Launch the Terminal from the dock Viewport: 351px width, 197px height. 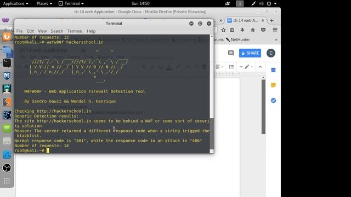pyautogui.click(x=7, y=63)
